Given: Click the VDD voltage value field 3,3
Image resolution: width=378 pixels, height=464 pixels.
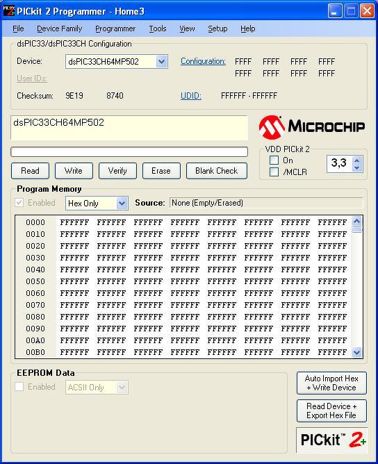Looking at the screenshot, I should click(x=340, y=164).
